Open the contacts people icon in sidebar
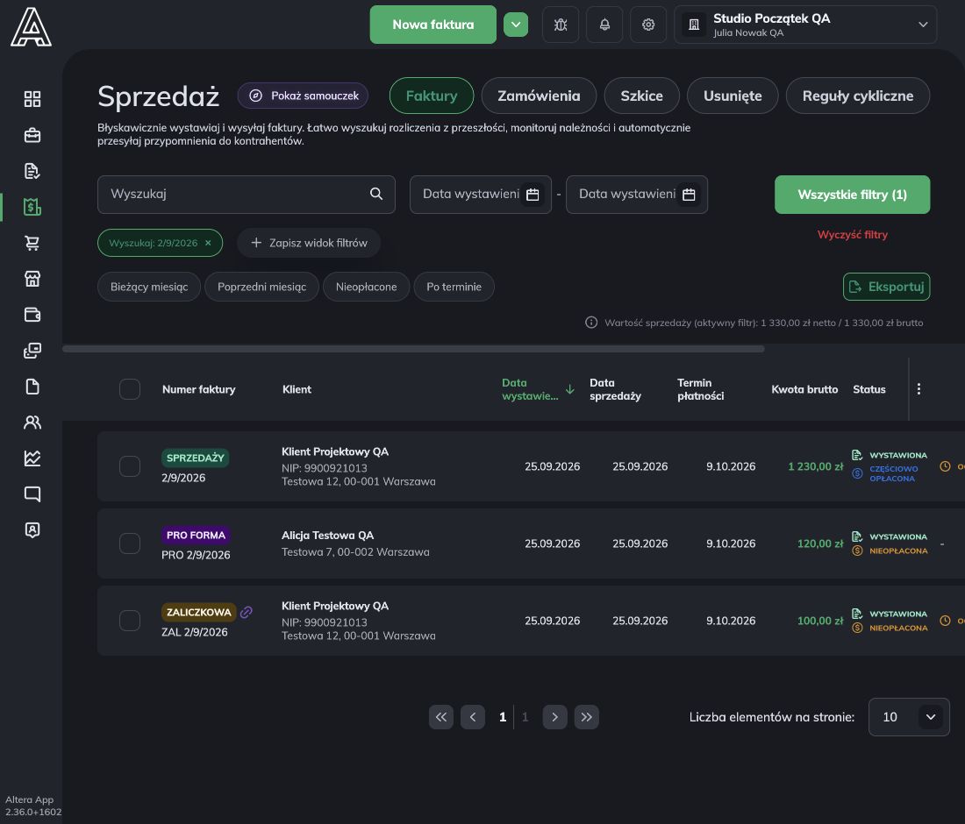Screen dimensions: 965x824 (32, 423)
